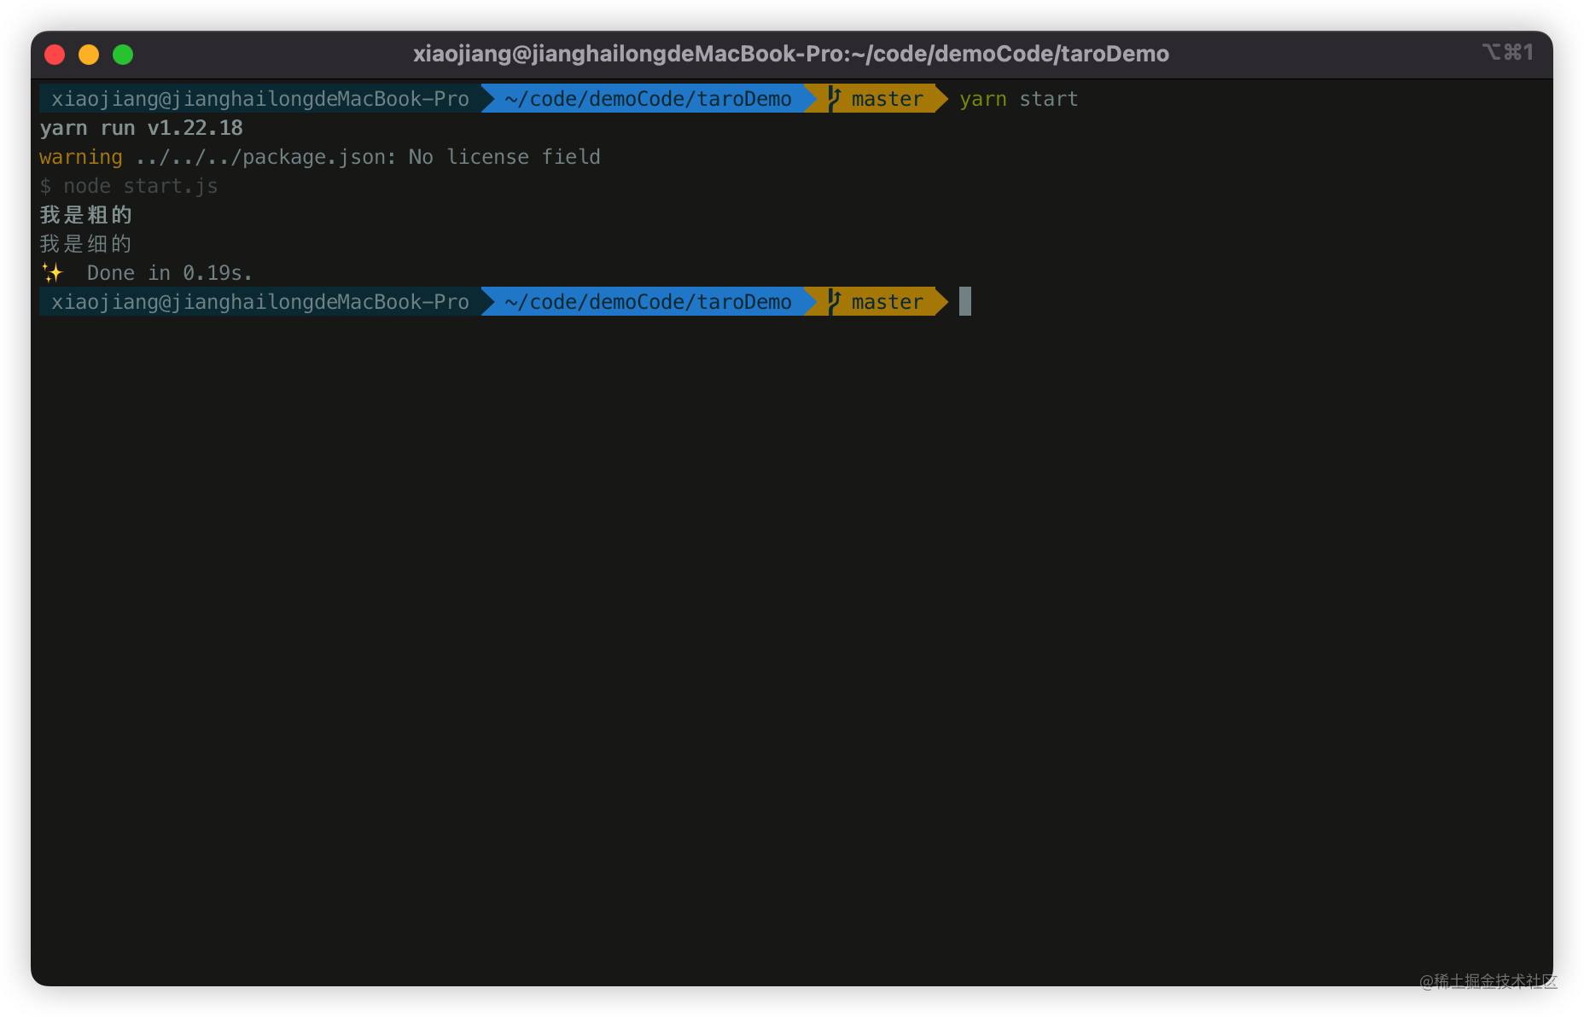Image resolution: width=1584 pixels, height=1017 pixels.
Task: Click '../../../package.json: No license field' text
Action: pyautogui.click(x=368, y=157)
